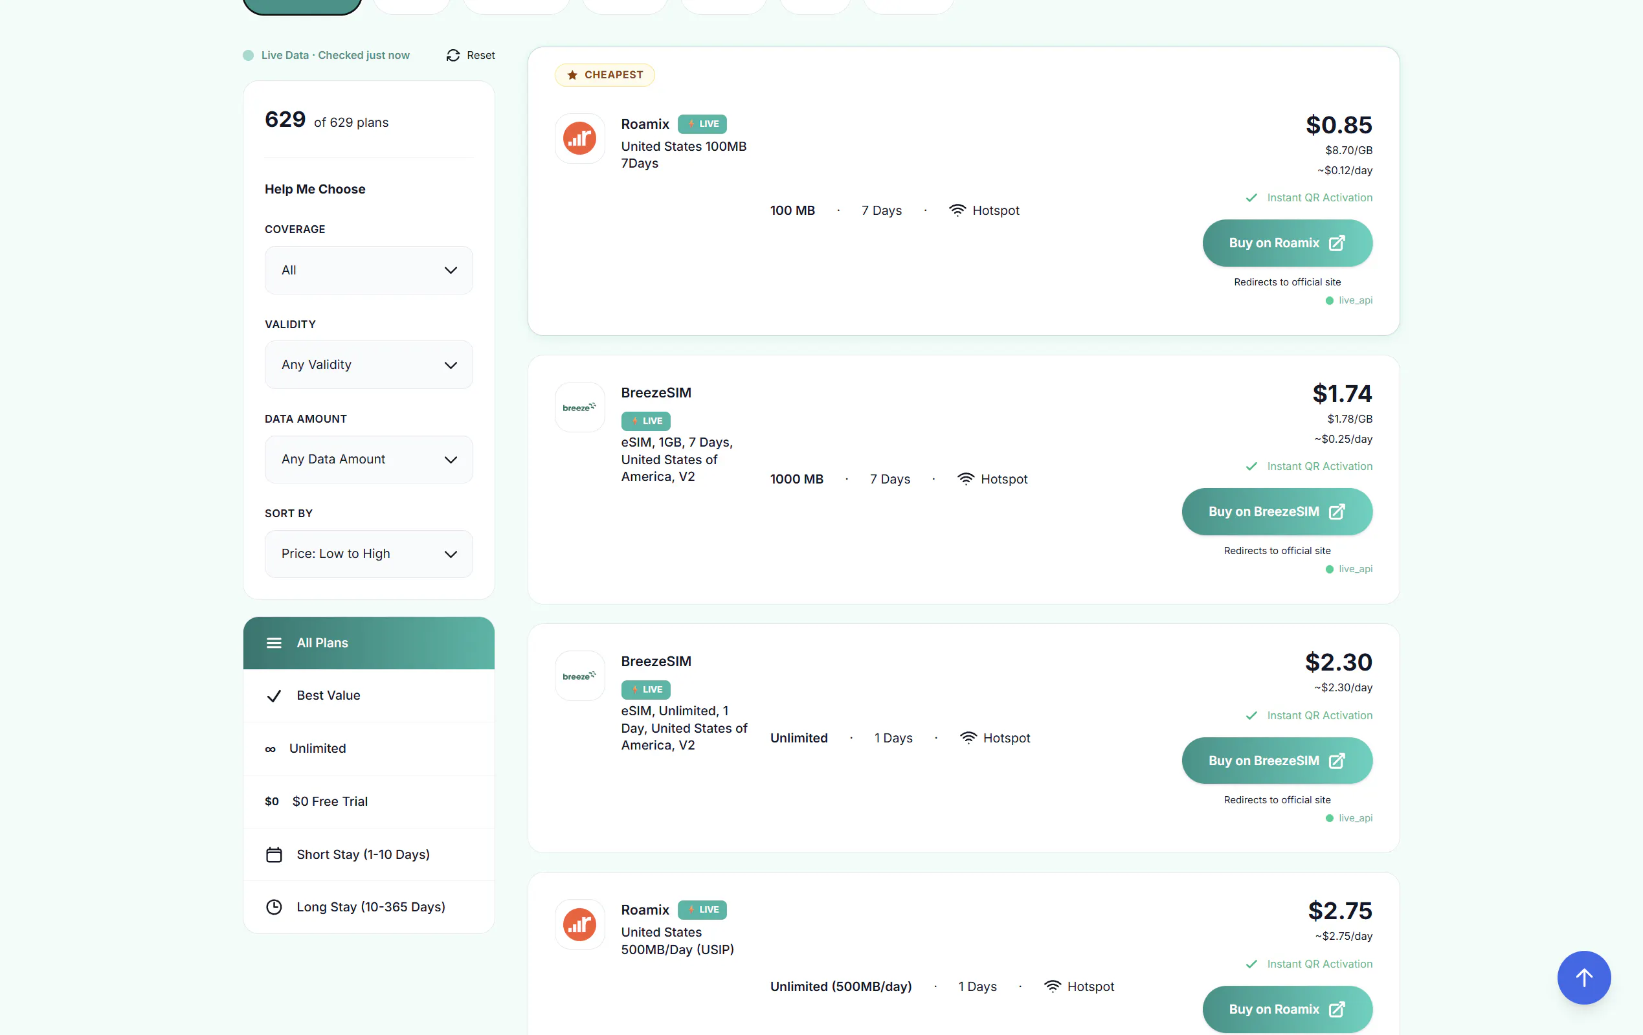Select the All Plans filter tab
Screen dimensions: 1643x1035
(x=368, y=643)
